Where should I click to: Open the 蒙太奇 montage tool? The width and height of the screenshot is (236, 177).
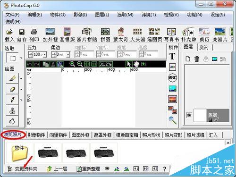click(x=121, y=35)
